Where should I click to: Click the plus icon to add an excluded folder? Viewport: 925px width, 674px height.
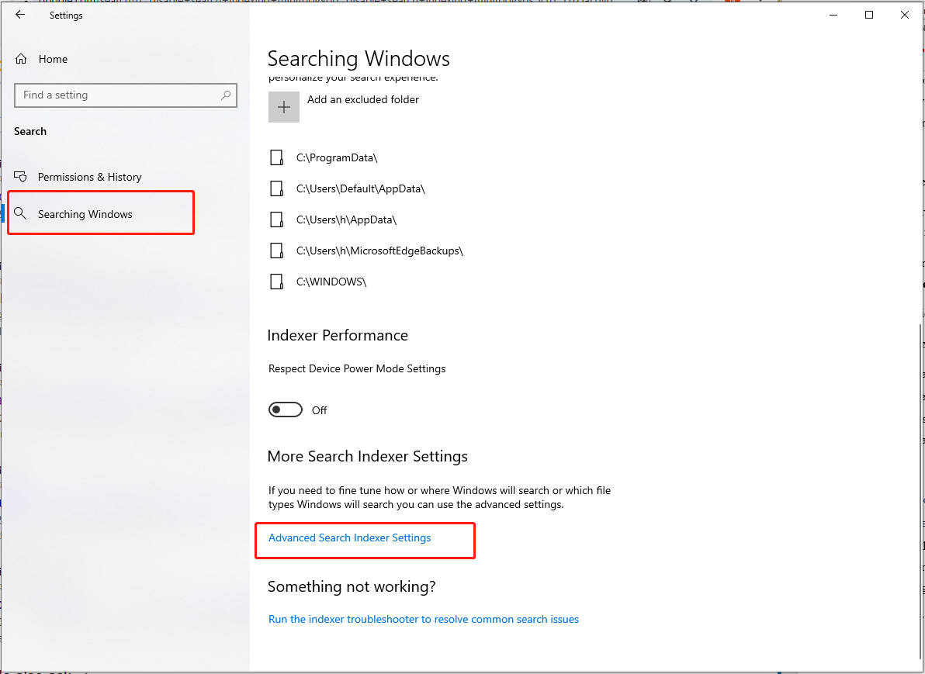[283, 106]
